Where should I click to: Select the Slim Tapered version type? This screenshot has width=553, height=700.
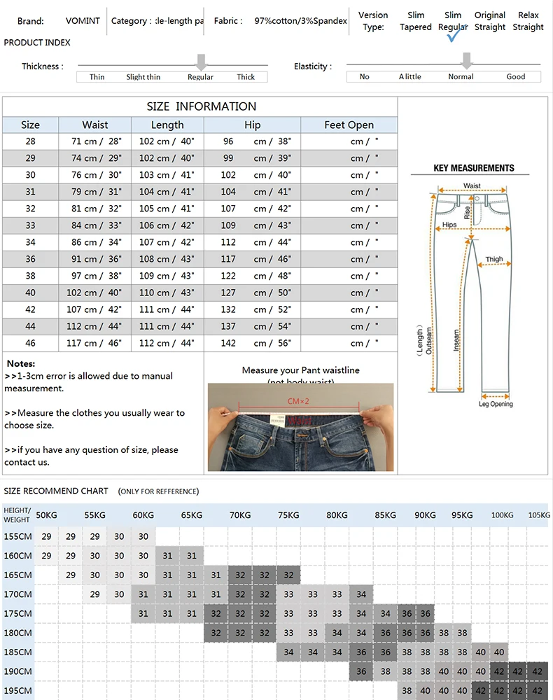pos(416,21)
